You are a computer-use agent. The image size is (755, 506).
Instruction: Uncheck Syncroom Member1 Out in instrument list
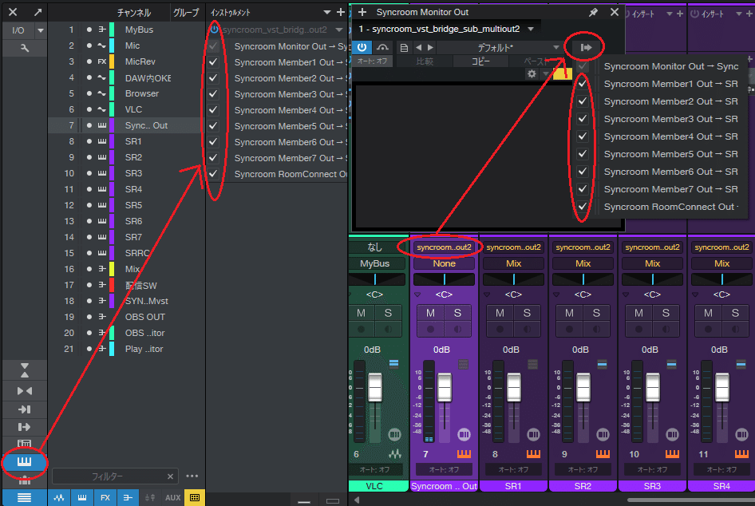point(212,62)
